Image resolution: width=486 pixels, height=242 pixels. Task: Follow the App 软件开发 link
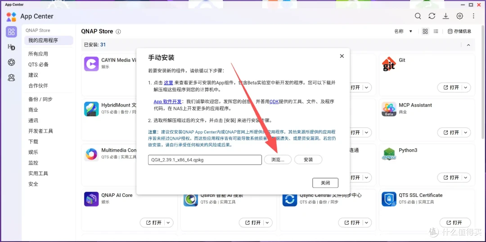tap(168, 101)
